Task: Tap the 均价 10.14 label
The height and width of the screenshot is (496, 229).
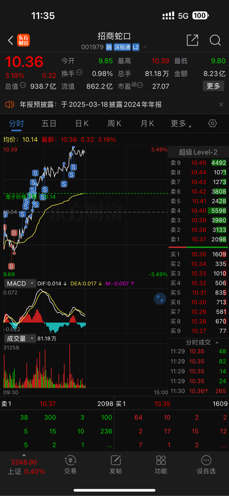Action: 21,139
